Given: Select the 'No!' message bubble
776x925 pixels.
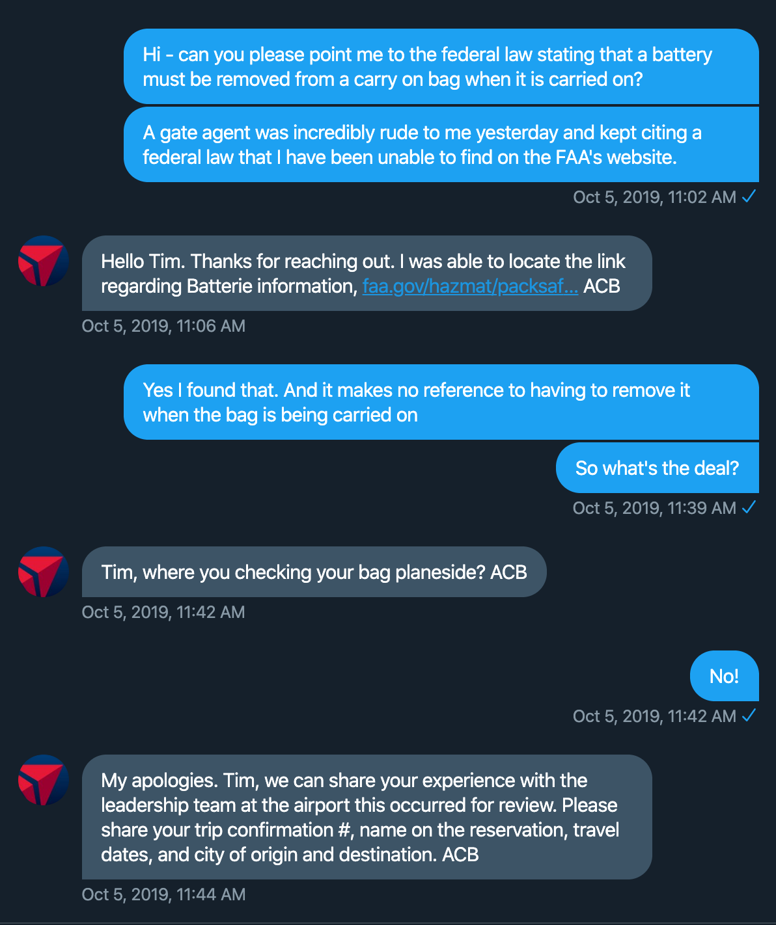Looking at the screenshot, I should 725,676.
